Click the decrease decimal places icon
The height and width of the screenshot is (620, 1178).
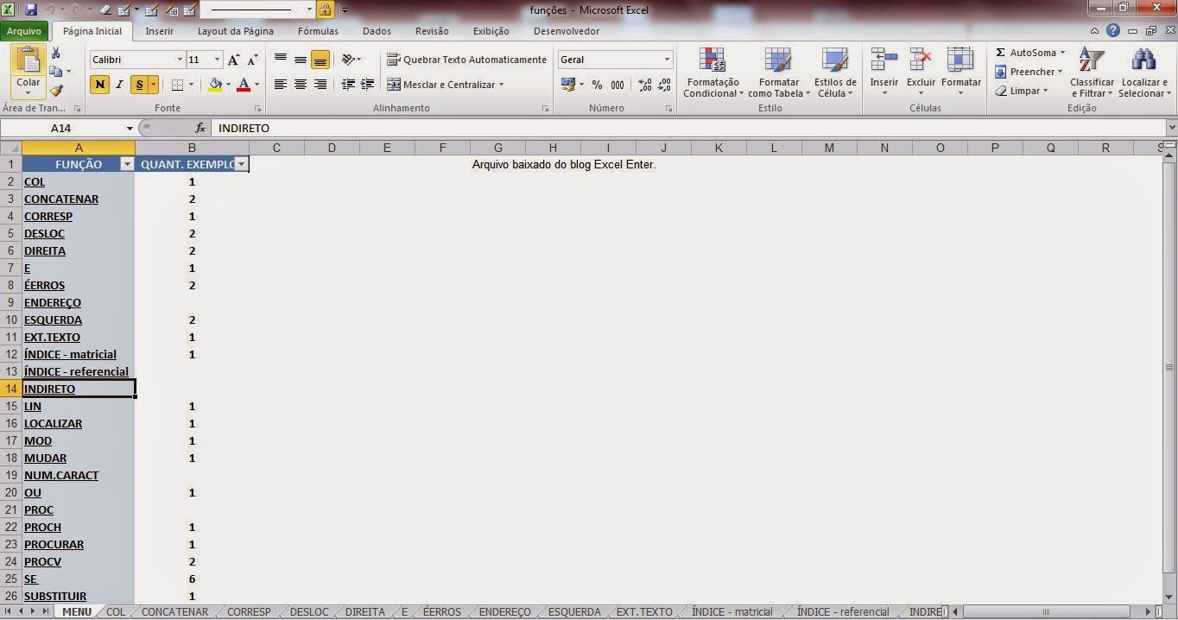point(664,85)
